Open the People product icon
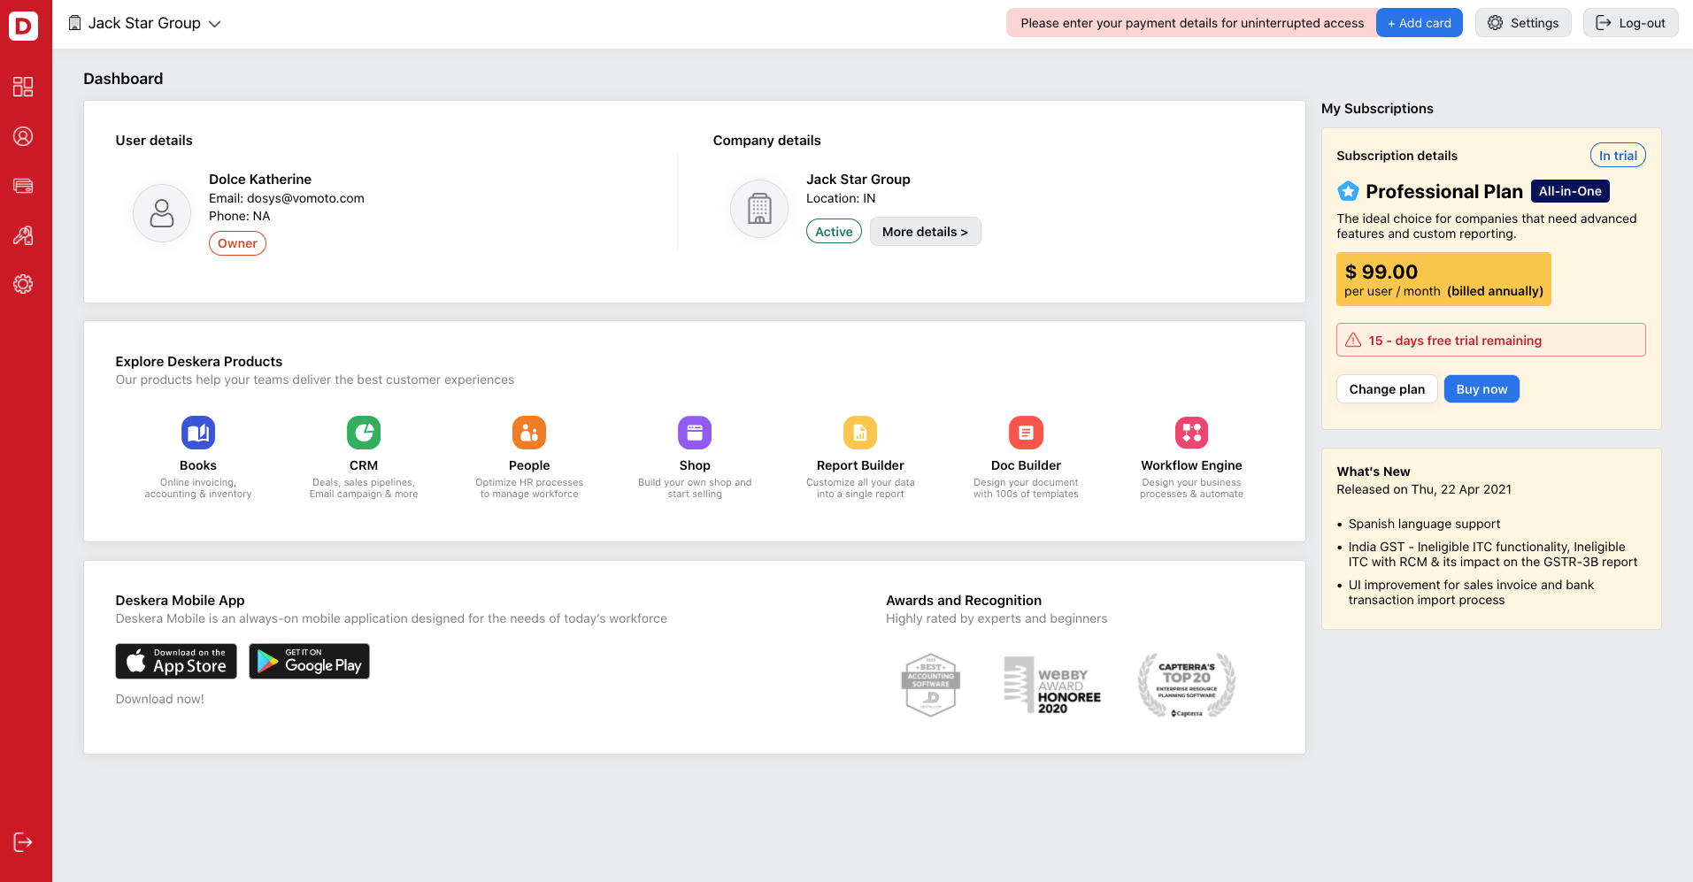 coord(529,433)
